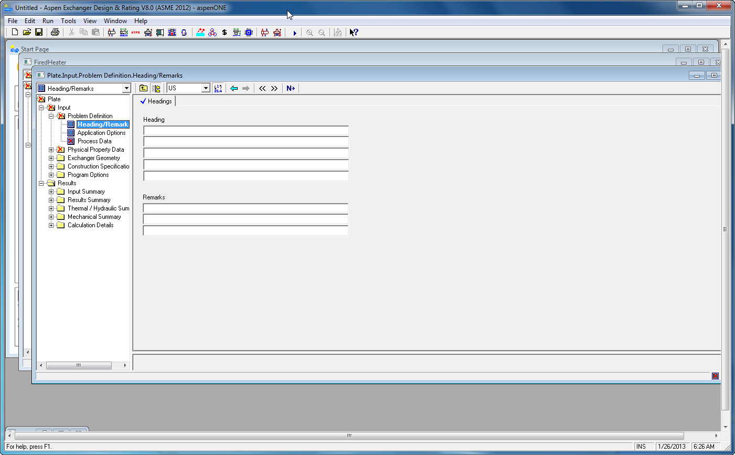Expand the Input Summary folder

point(51,192)
